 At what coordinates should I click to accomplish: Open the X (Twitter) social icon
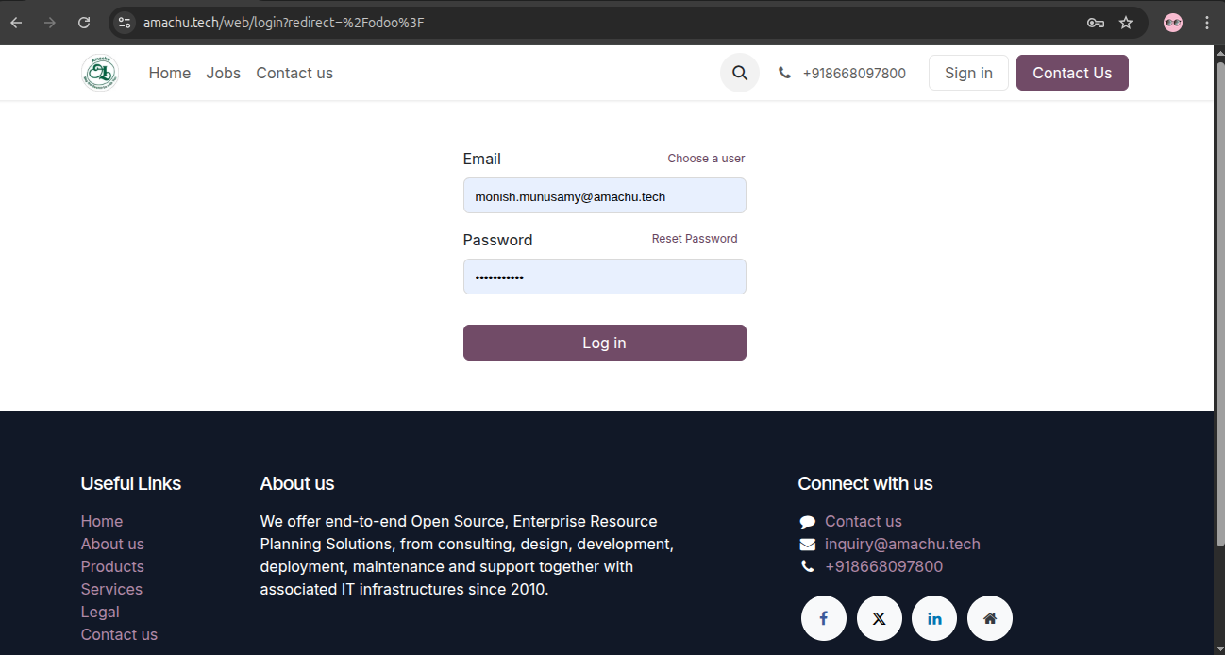click(879, 618)
